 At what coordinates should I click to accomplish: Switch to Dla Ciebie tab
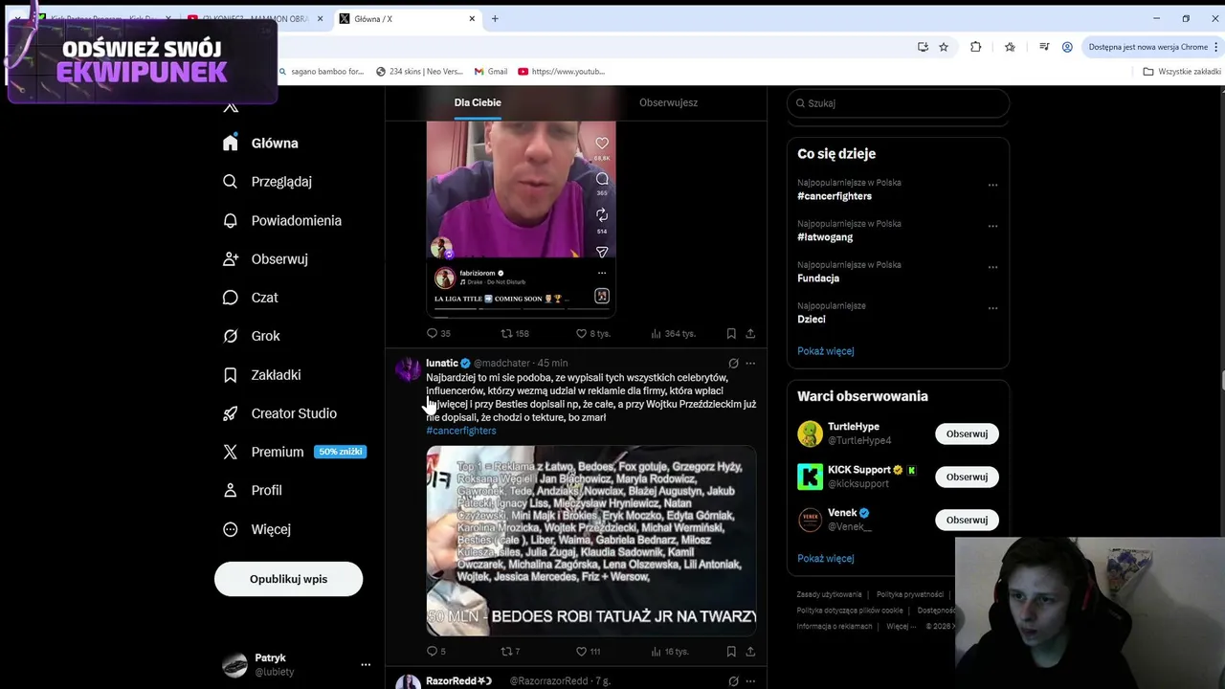[x=478, y=102]
